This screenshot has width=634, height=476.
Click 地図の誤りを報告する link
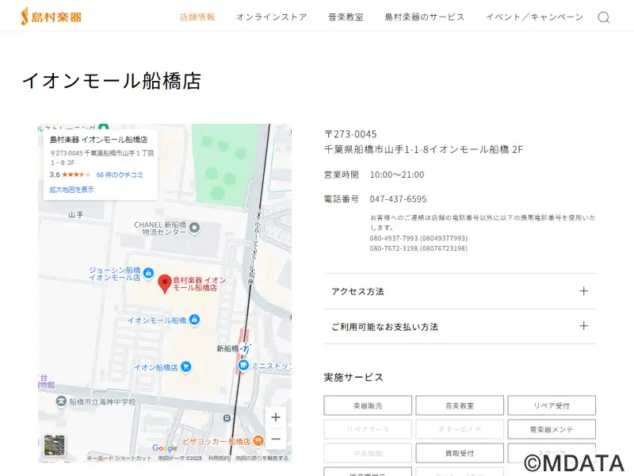pos(262,459)
